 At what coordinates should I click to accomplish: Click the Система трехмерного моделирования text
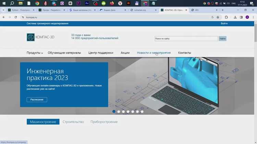47,23
